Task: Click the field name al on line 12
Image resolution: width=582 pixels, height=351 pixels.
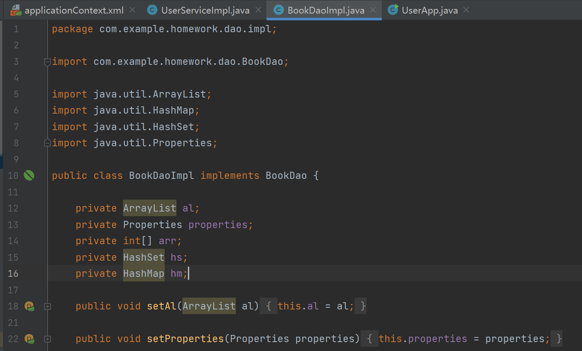Action: tap(188, 208)
